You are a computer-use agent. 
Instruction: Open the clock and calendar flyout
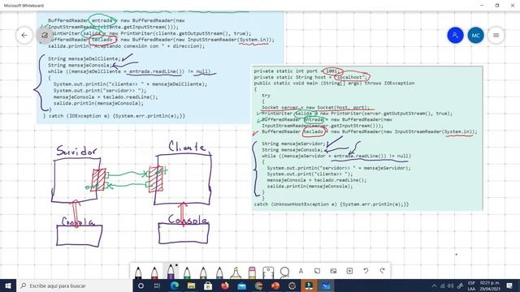point(490,286)
